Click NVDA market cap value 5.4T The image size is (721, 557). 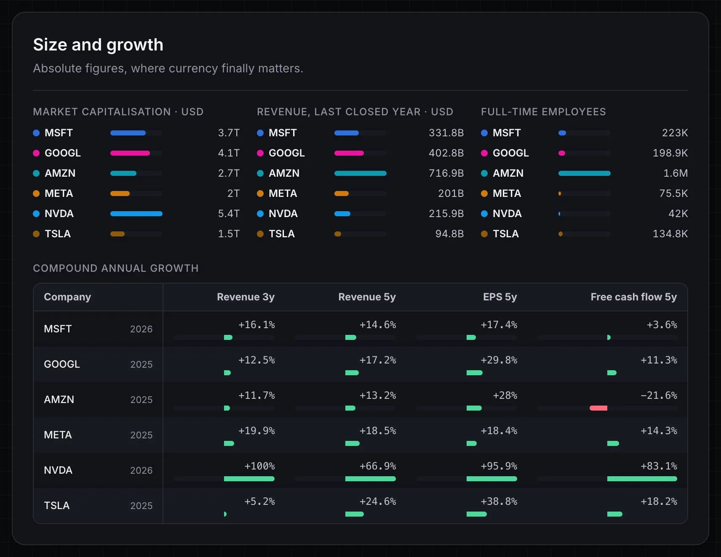[x=229, y=214]
